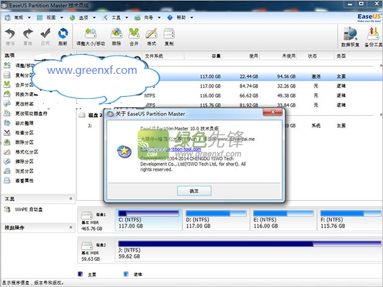The image size is (383, 287).
Task: Choose Merge Partition (合并分区) in sidebar
Action: pyautogui.click(x=18, y=84)
